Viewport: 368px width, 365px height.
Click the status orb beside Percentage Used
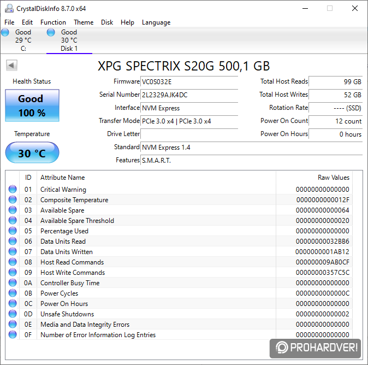coord(13,231)
